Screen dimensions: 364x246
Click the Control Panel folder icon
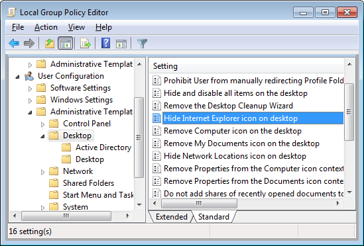54,124
